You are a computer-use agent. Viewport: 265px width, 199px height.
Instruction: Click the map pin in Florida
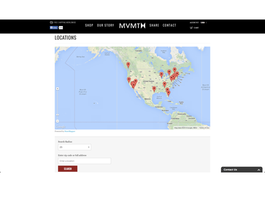click(x=168, y=93)
